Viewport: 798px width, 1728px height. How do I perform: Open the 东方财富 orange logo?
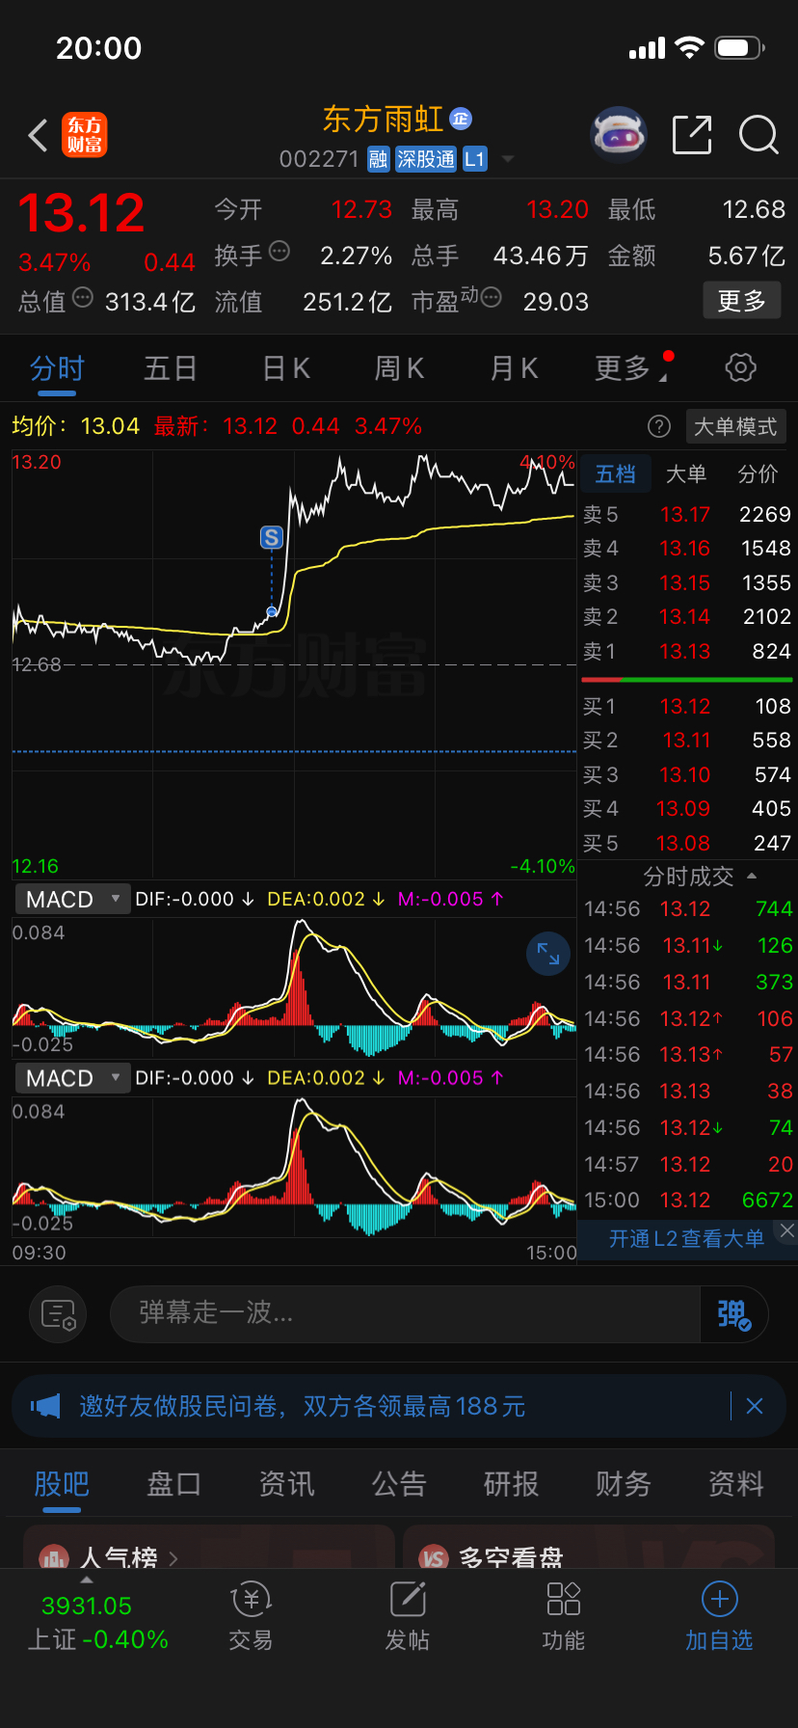(x=85, y=135)
